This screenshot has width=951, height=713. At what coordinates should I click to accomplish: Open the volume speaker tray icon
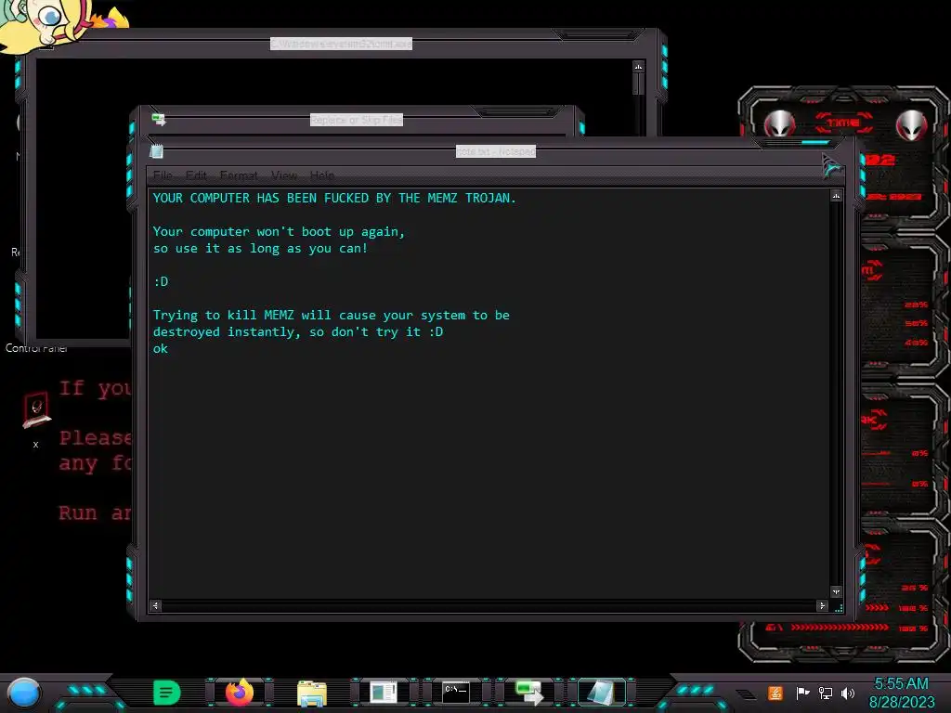pos(847,693)
